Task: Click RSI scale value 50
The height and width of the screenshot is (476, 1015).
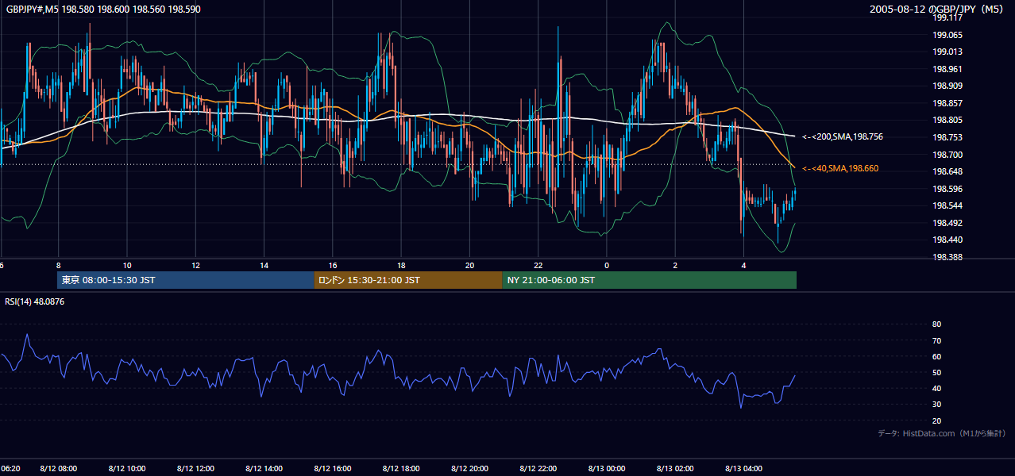Action: point(936,372)
